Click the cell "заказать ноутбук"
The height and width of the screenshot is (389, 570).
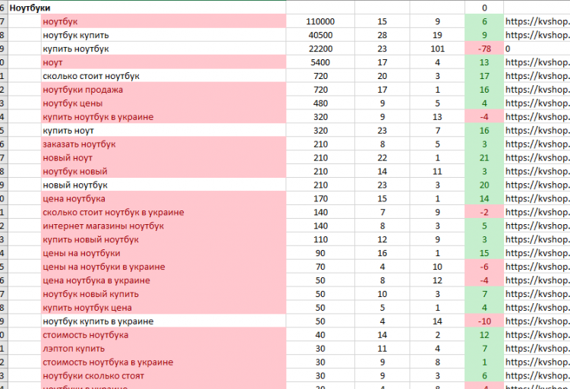coord(164,144)
